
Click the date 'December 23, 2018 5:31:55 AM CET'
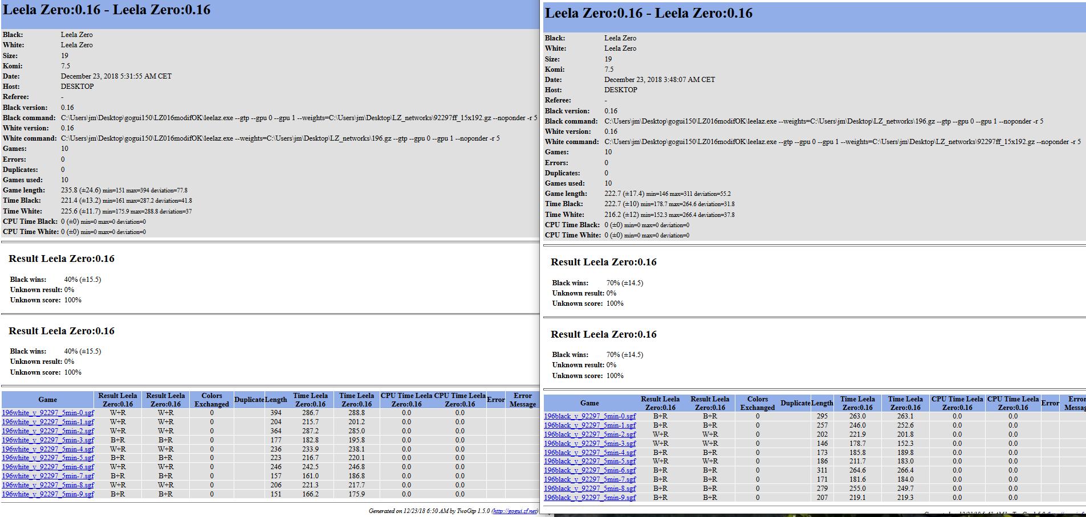[116, 76]
